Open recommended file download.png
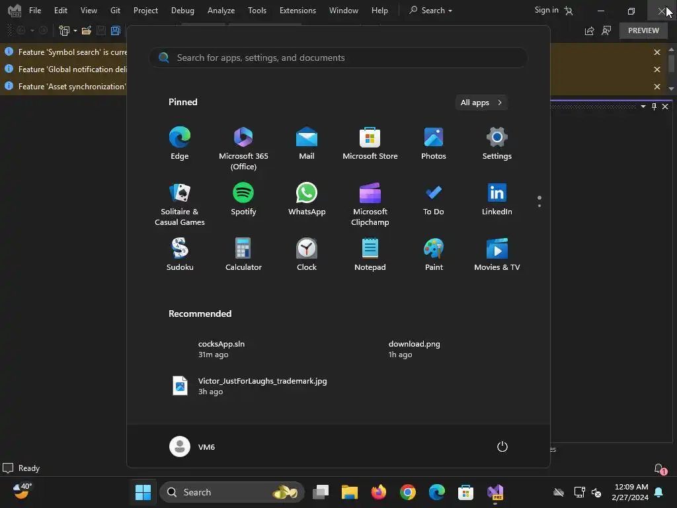 [414, 349]
